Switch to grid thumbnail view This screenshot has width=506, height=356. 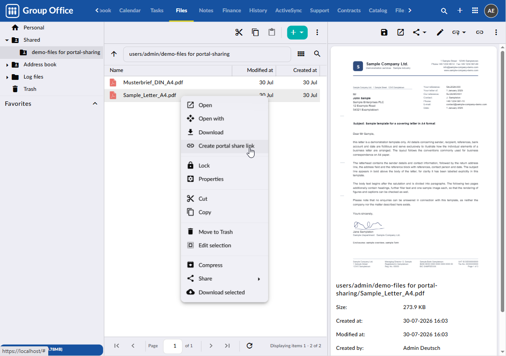[301, 54]
